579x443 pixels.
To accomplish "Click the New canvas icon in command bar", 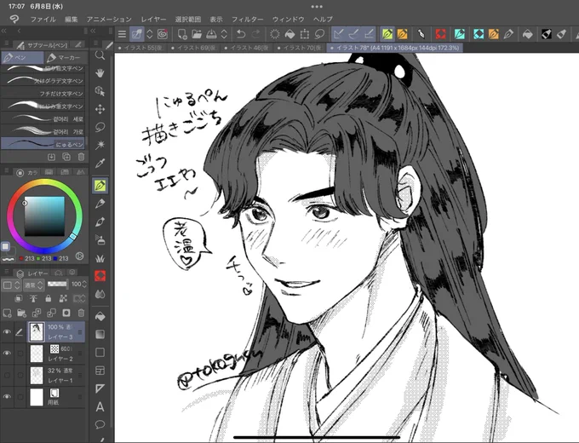I will point(182,34).
